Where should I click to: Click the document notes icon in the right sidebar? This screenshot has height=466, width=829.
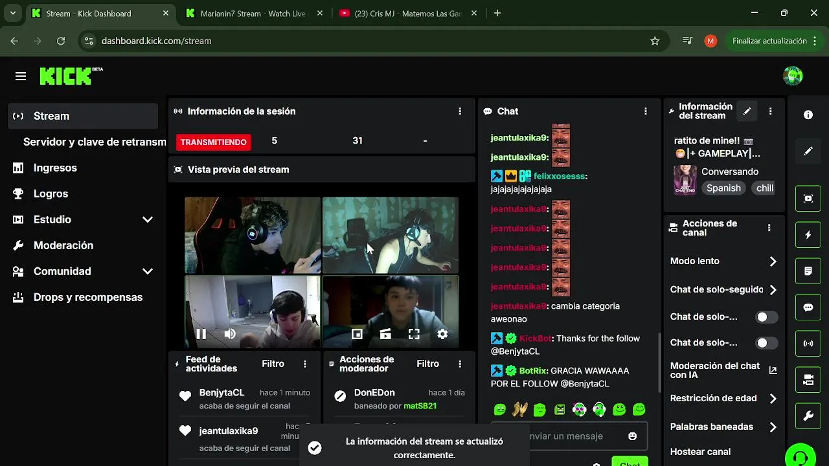(808, 271)
